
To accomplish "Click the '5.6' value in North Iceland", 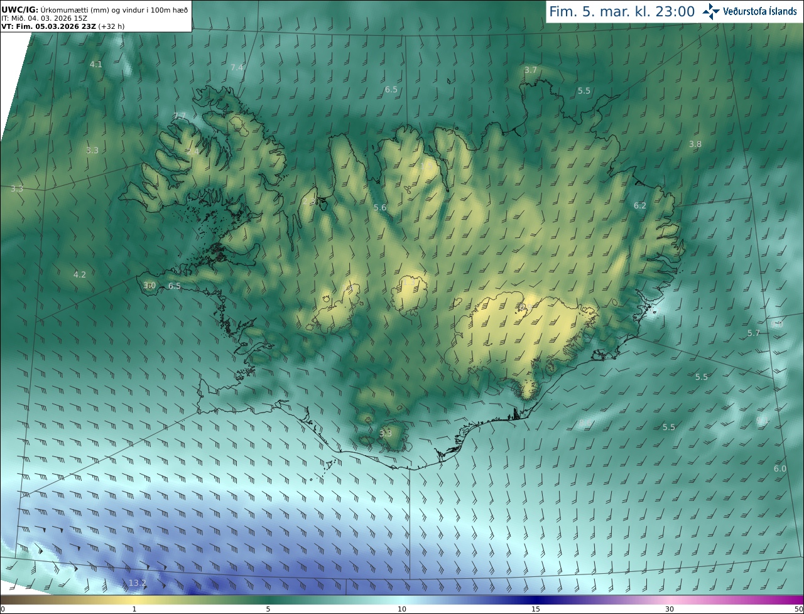I will [380, 207].
